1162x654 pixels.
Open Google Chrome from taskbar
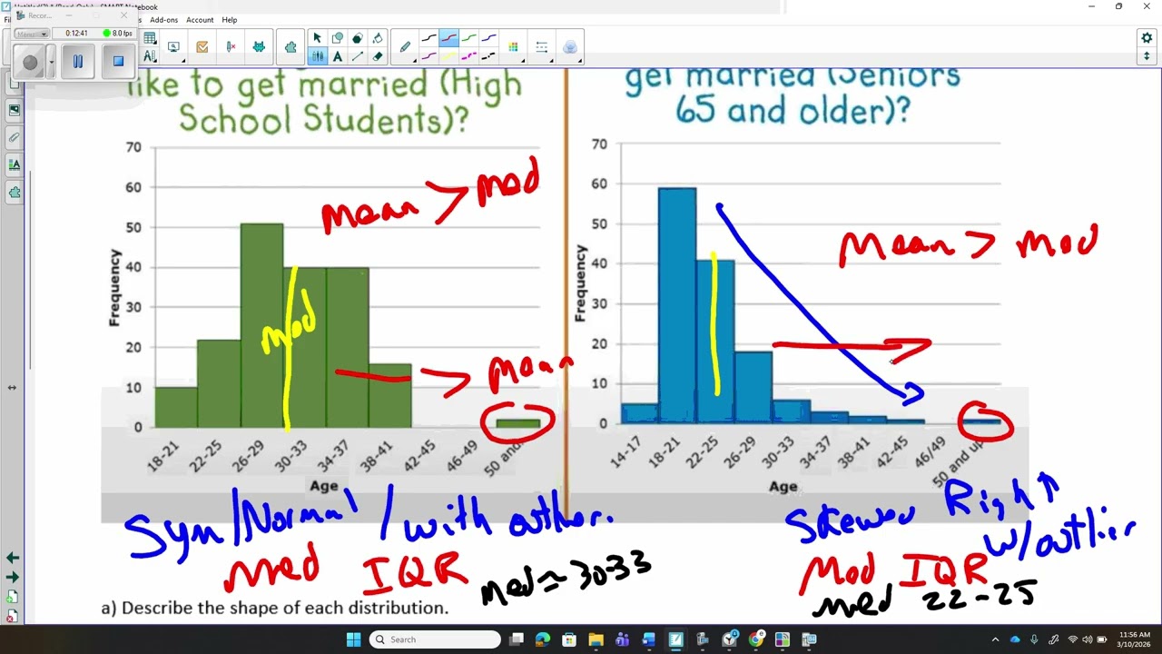pyautogui.click(x=755, y=639)
